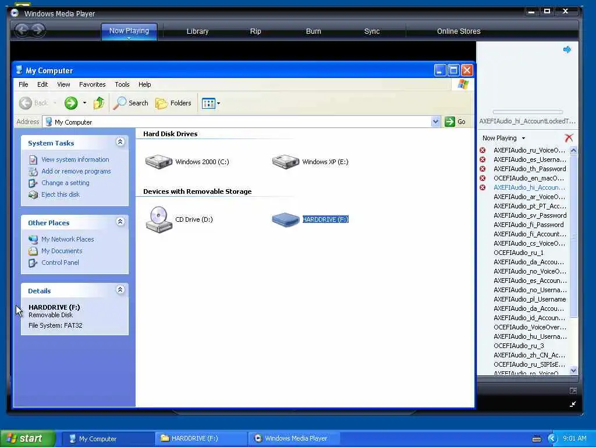Image resolution: width=596 pixels, height=447 pixels.
Task: Toggle the Folders pane button
Action: click(x=173, y=103)
